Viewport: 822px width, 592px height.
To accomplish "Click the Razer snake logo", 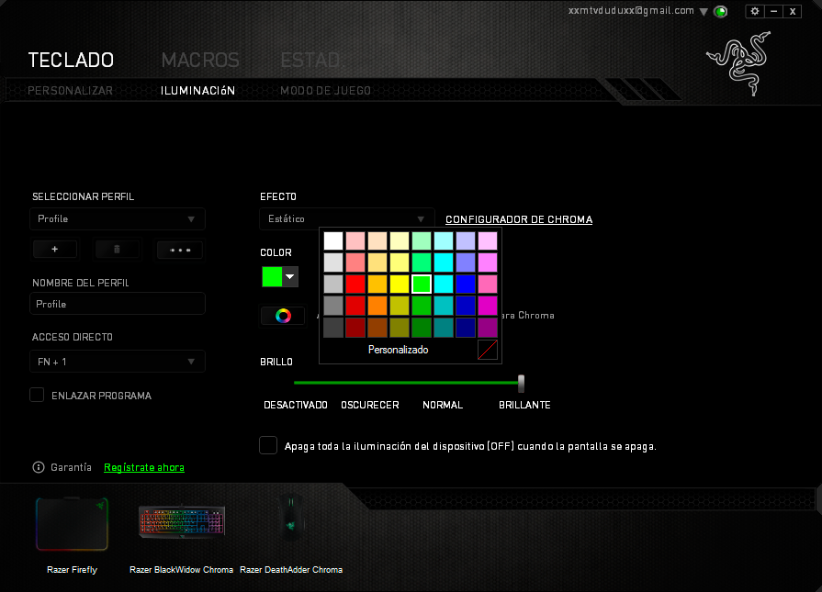I will [739, 63].
